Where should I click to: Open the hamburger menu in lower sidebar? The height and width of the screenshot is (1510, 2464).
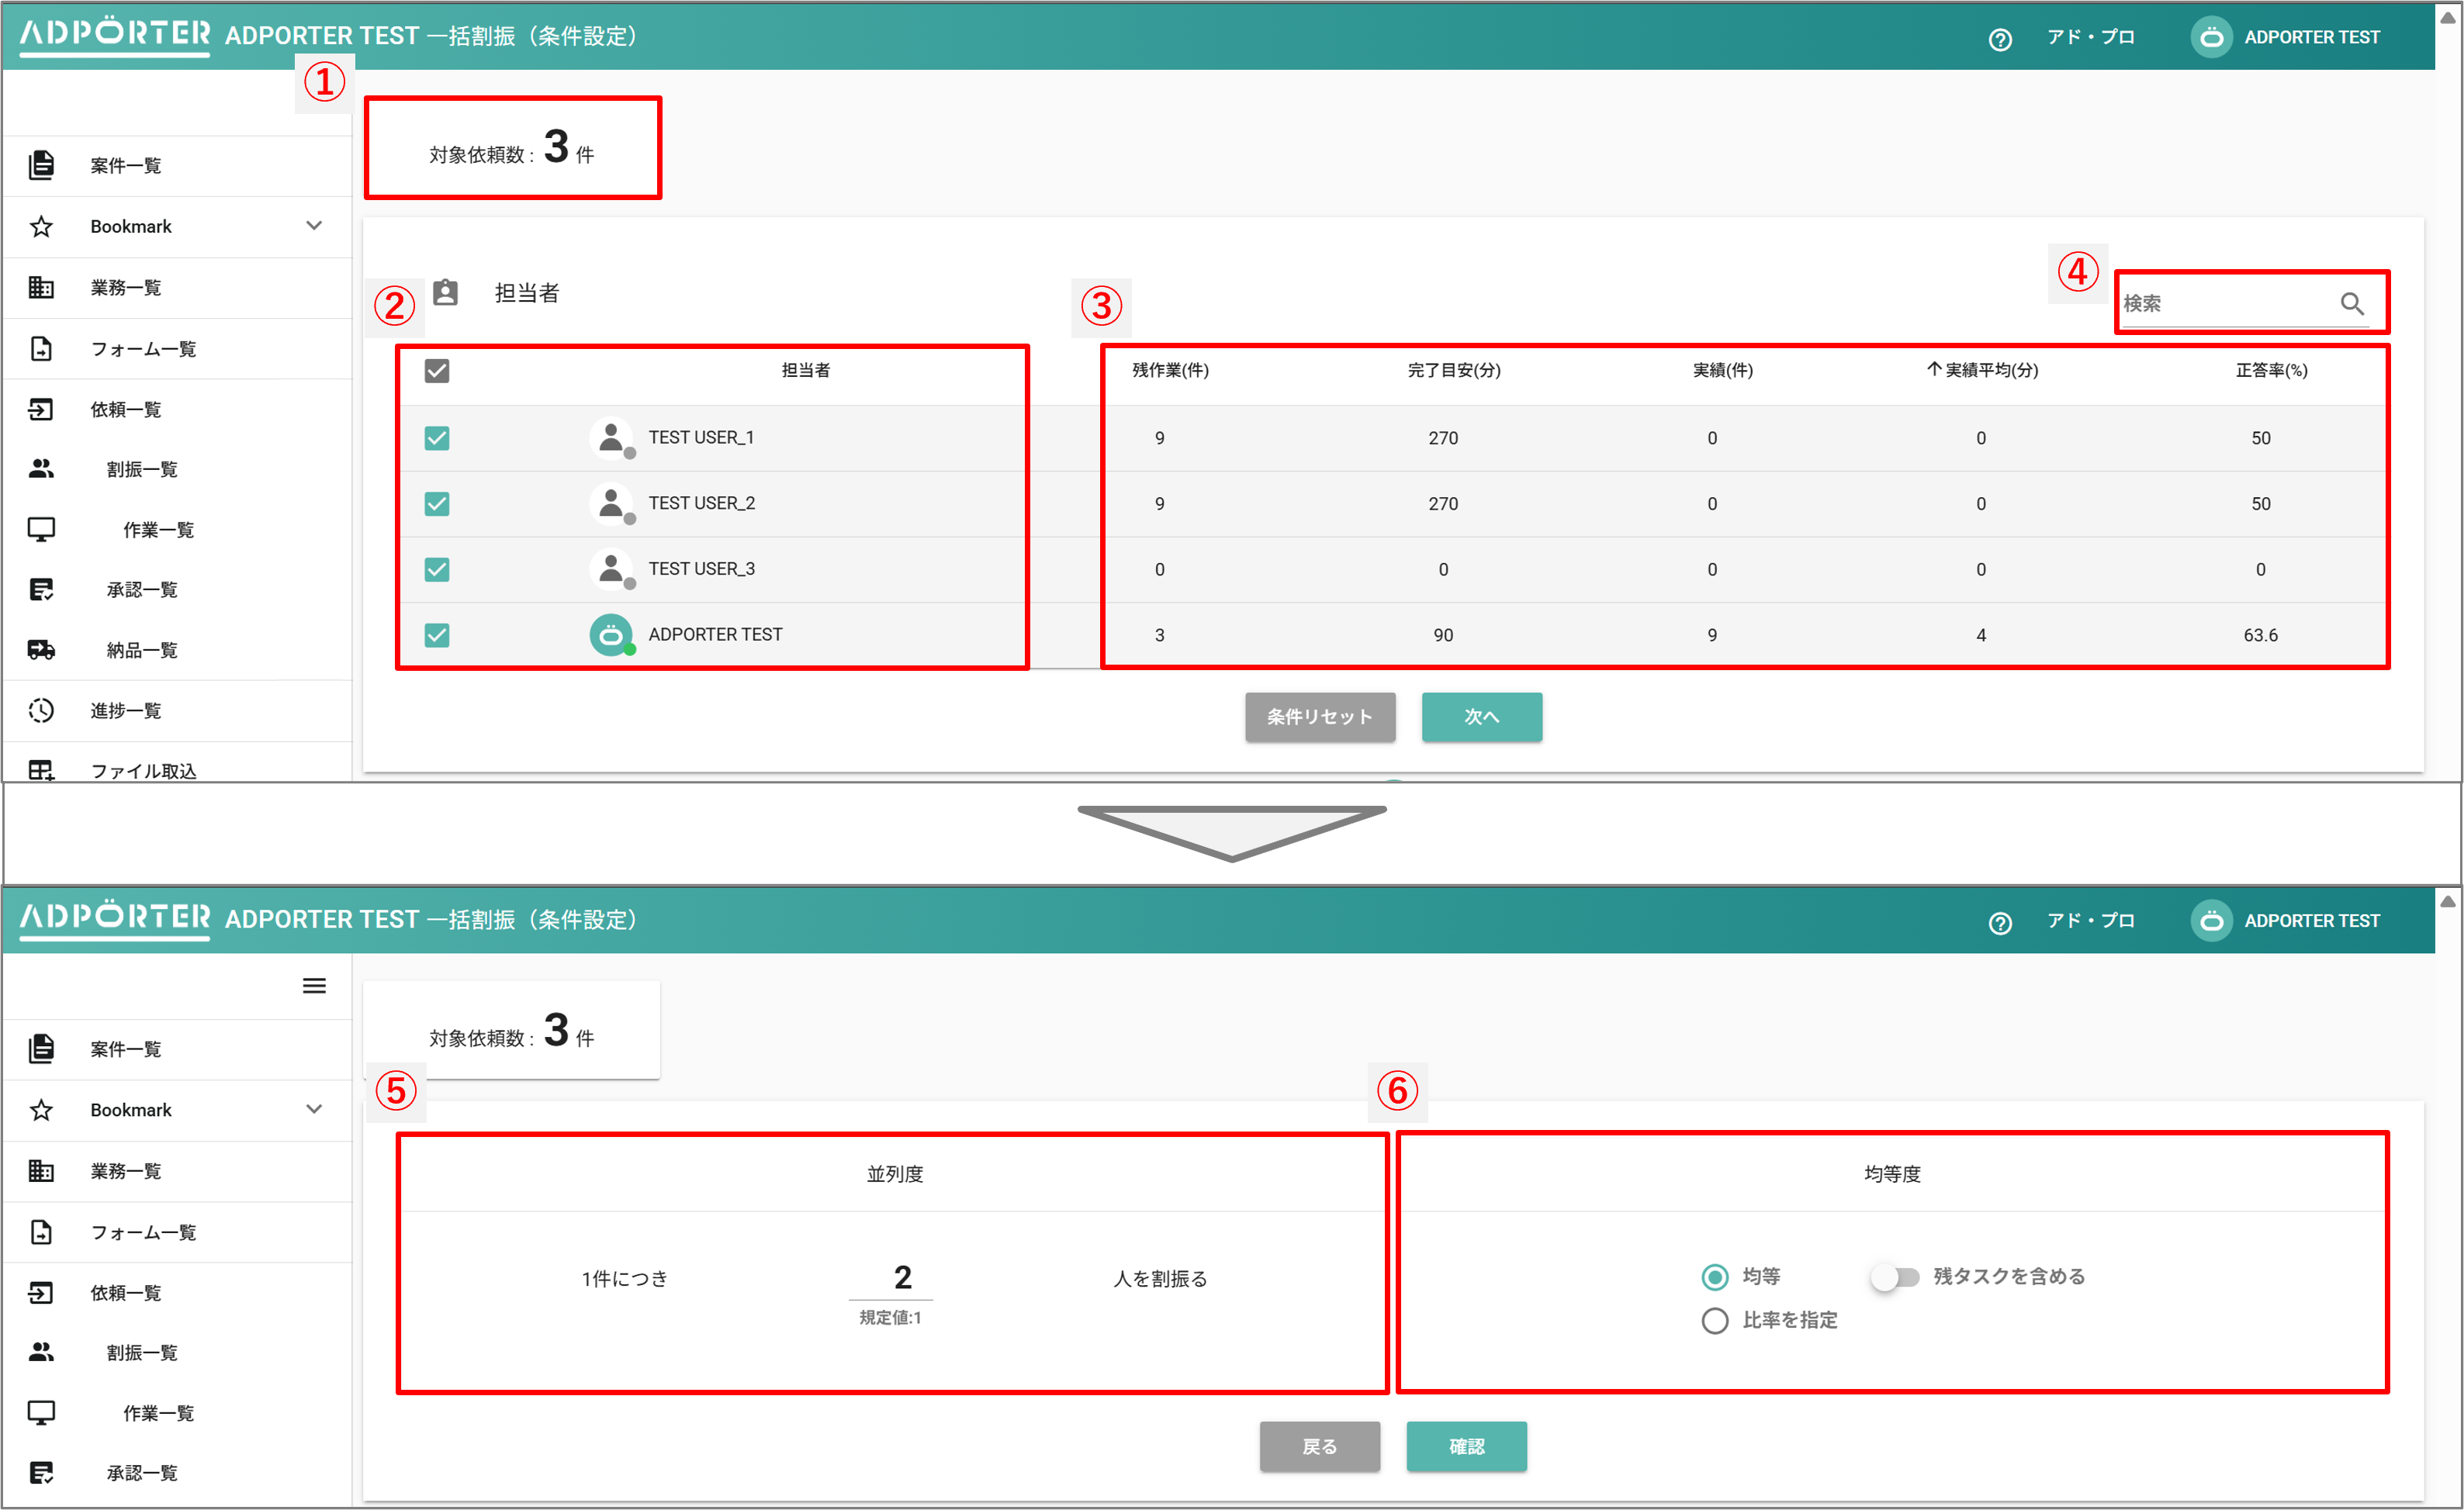click(x=314, y=986)
